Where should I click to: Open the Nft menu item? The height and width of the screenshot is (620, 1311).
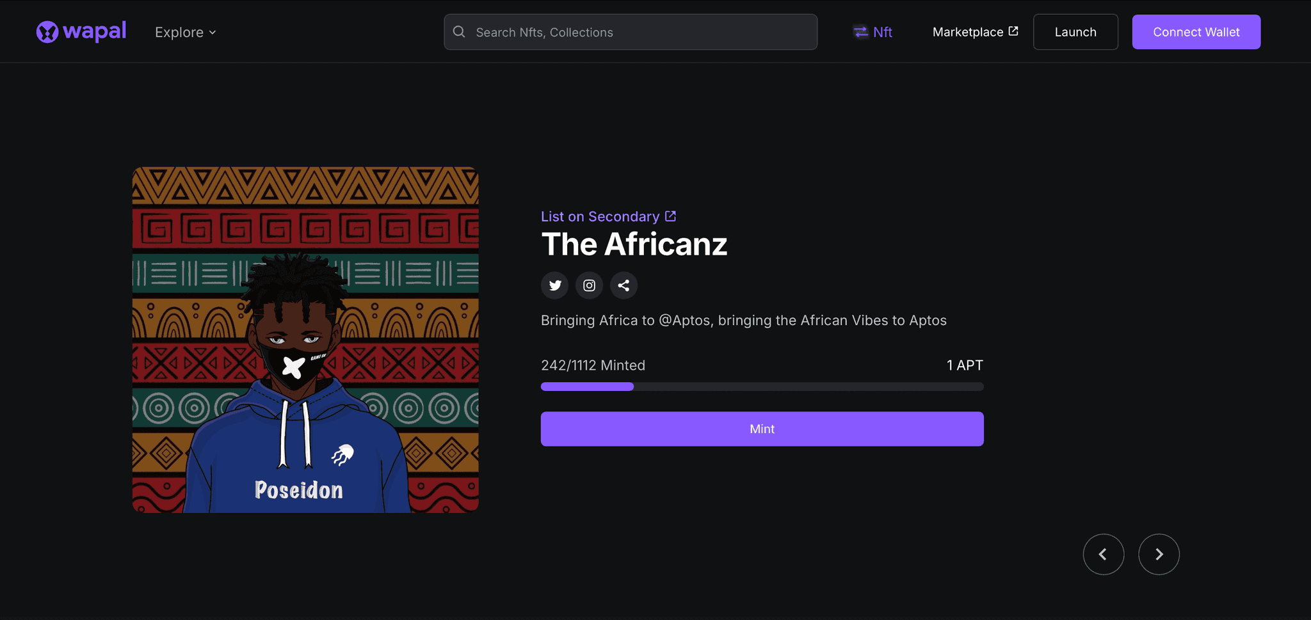point(882,32)
